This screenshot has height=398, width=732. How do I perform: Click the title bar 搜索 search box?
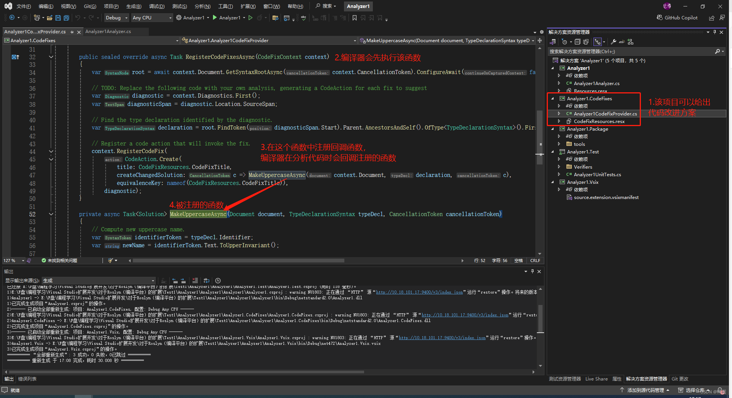pos(326,6)
